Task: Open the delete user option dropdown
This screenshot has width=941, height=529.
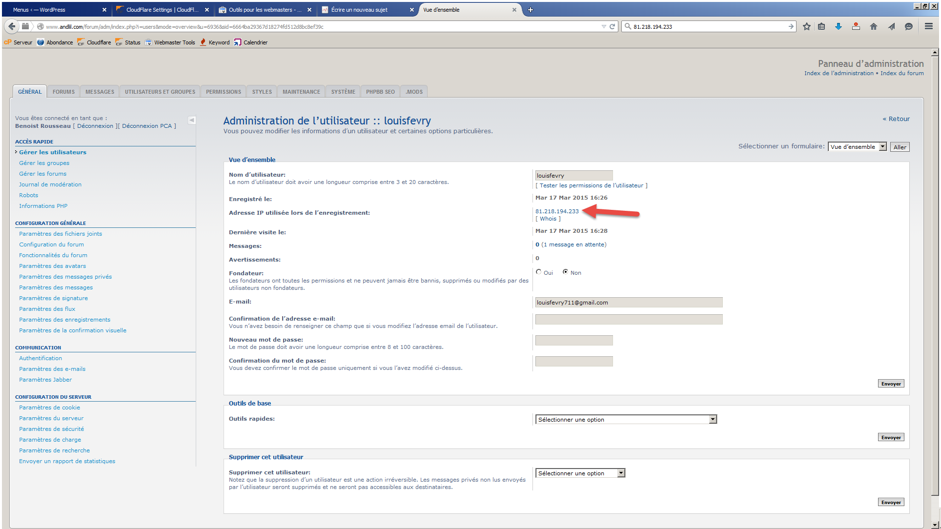Action: coord(580,473)
